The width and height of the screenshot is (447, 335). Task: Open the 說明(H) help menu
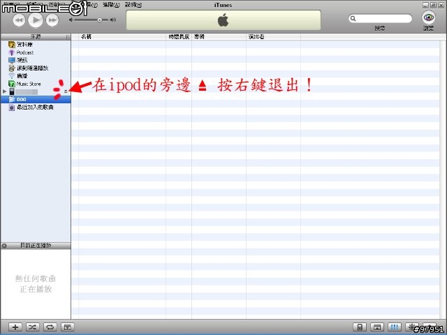click(133, 5)
